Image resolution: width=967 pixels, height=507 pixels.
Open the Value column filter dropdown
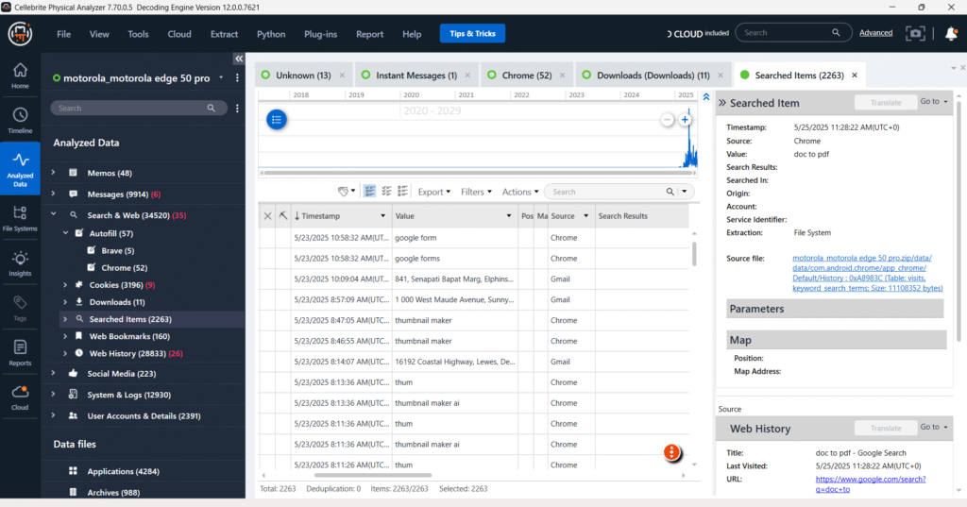509,216
